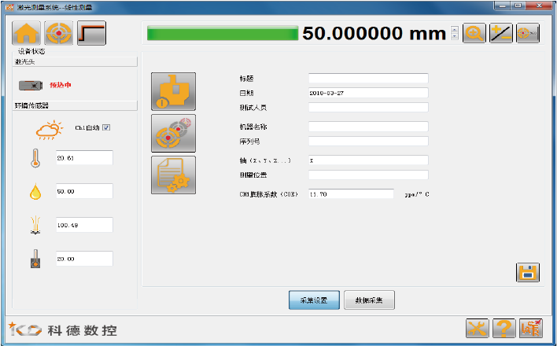
Task: Open the laser target alignment icon
Action: click(x=59, y=34)
